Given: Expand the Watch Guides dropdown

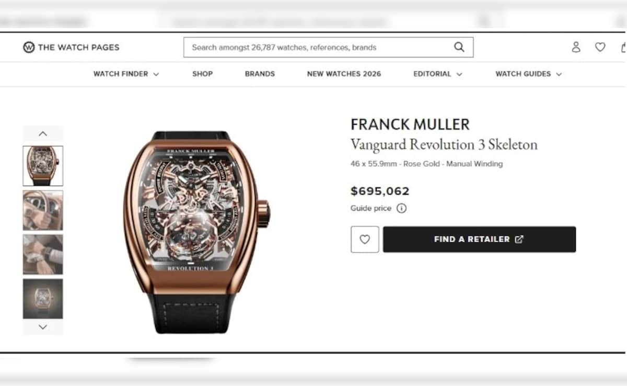Looking at the screenshot, I should tap(529, 74).
